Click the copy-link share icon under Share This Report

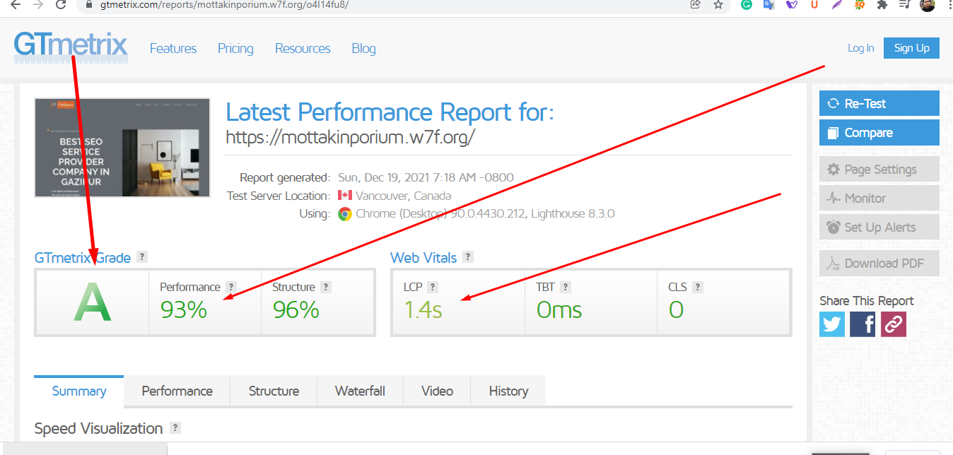coord(893,324)
